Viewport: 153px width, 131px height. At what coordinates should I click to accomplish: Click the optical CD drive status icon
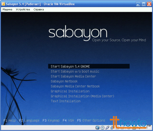click(x=102, y=128)
